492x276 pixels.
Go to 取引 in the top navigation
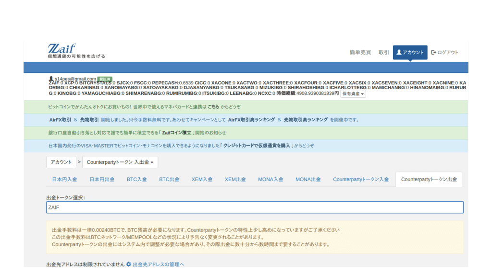(x=383, y=52)
